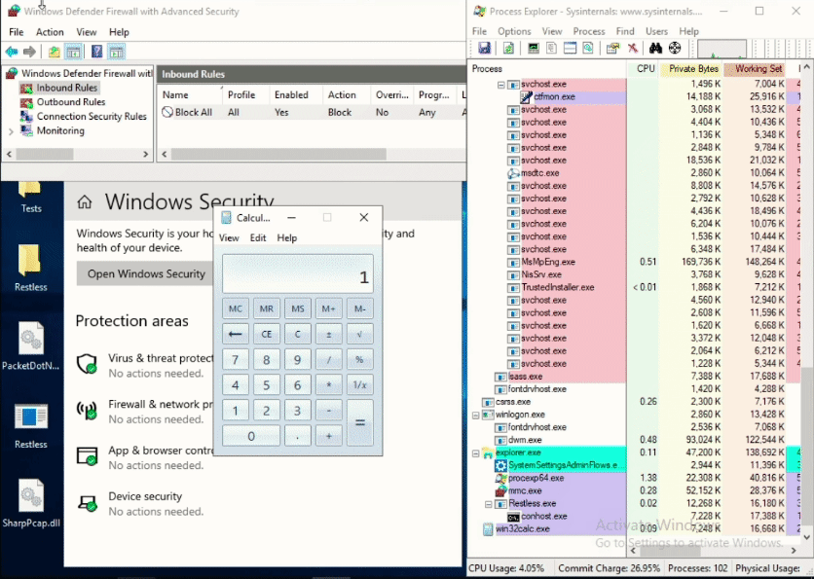Viewport: 814px width, 579px height.
Task: Select the Block All inbound rule row
Action: 312,112
